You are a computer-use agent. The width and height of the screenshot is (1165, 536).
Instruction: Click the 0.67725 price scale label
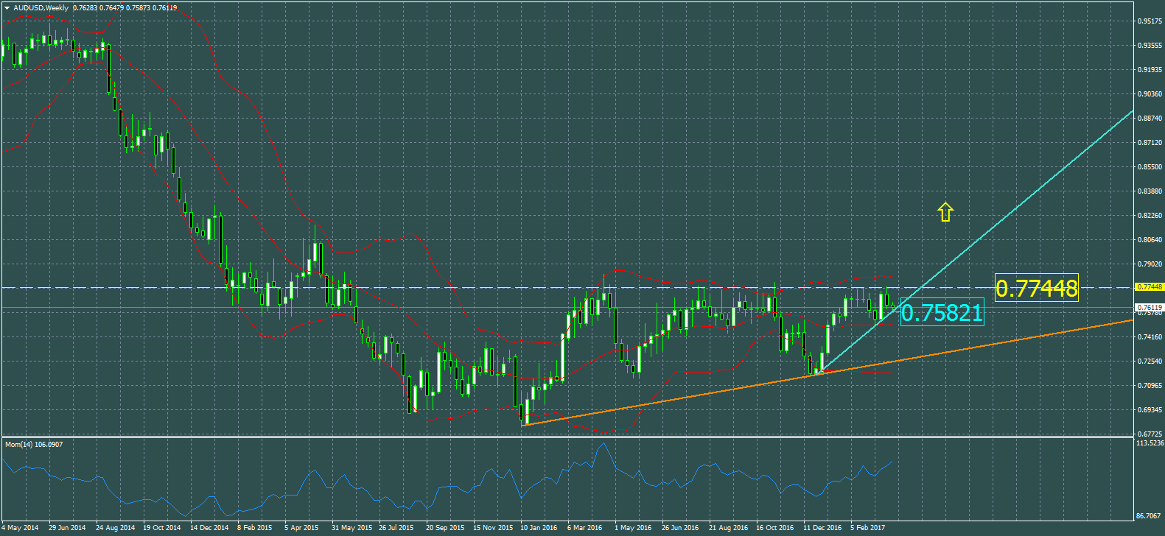click(x=1150, y=434)
